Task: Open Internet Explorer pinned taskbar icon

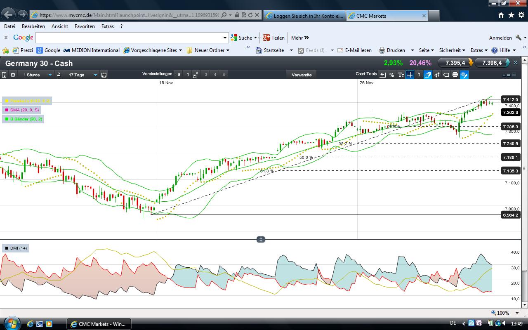Action: pos(30,324)
